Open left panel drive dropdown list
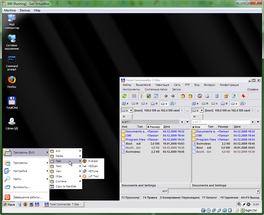Image resolution: width=264 pixels, height=215 pixels. pyautogui.click(x=131, y=110)
